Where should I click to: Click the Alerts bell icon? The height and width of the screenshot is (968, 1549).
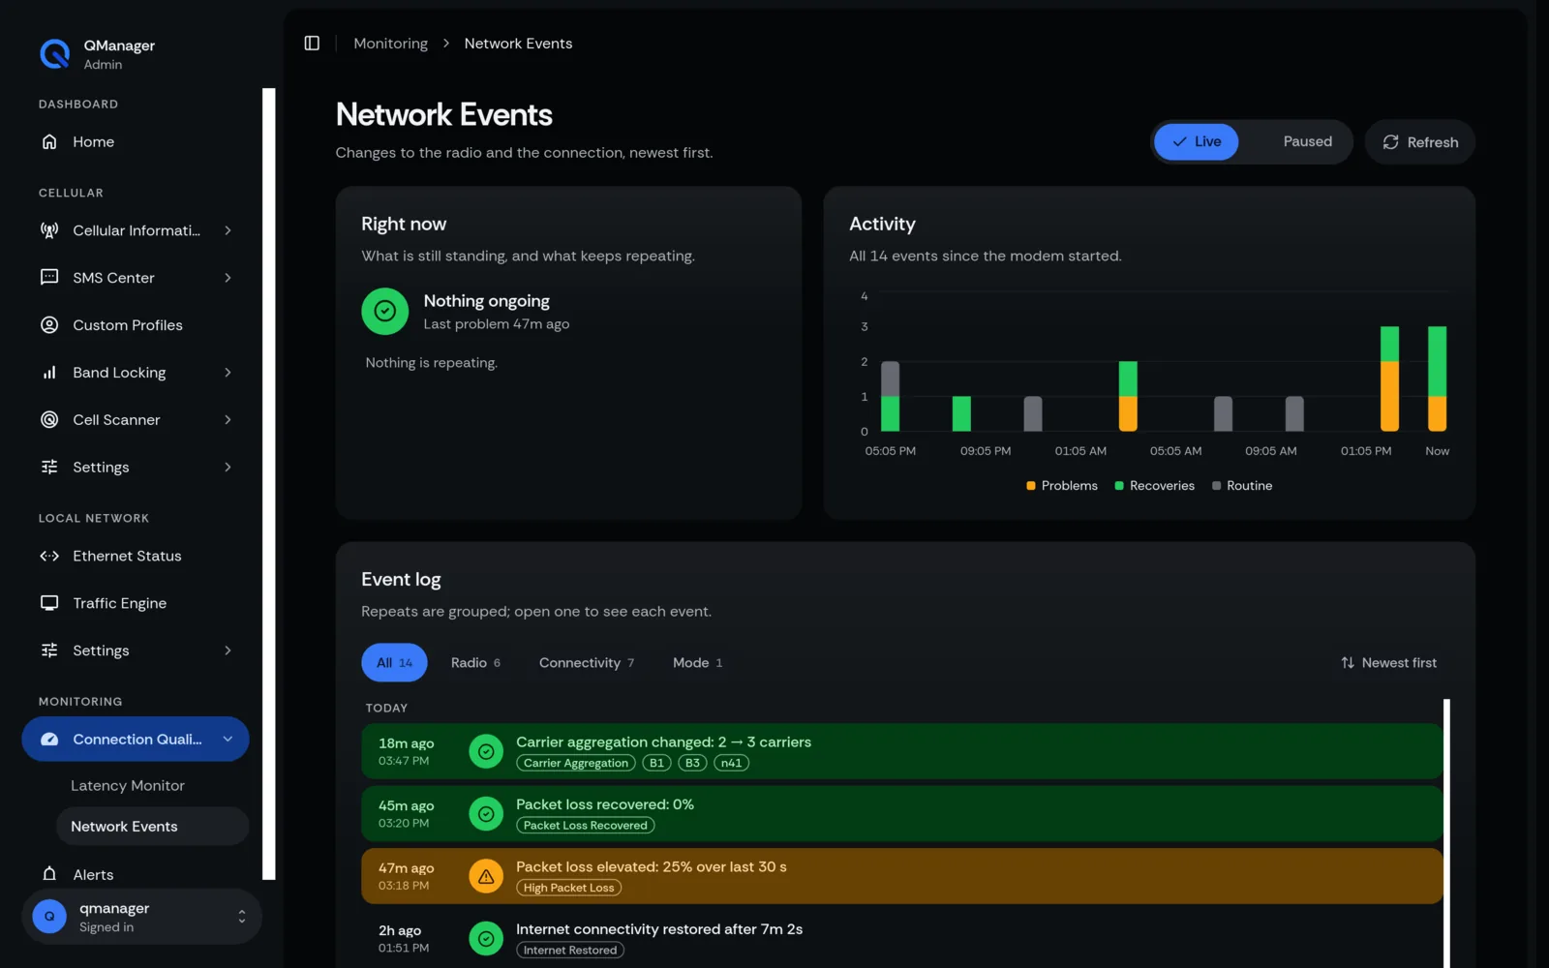point(49,874)
